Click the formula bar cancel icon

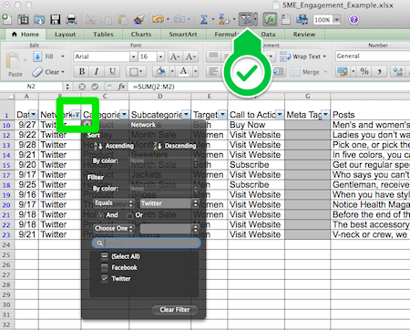click(82, 87)
